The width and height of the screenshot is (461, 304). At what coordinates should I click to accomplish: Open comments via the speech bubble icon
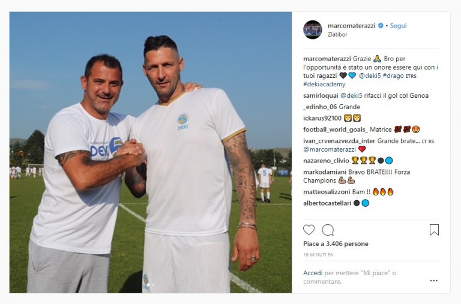click(x=328, y=230)
